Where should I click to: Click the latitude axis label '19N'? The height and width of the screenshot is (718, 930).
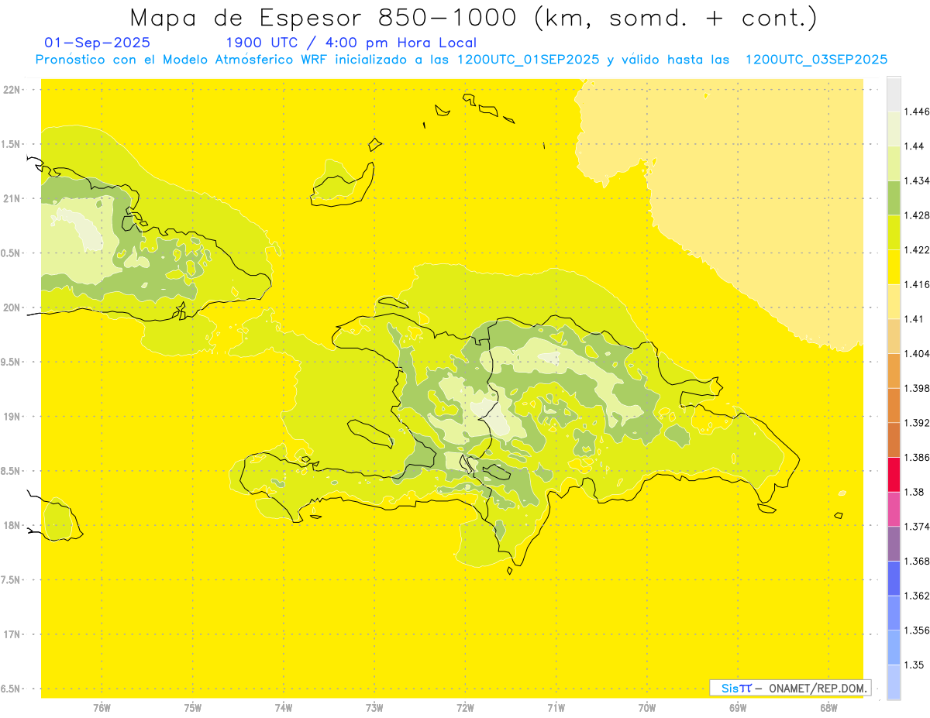click(x=12, y=416)
